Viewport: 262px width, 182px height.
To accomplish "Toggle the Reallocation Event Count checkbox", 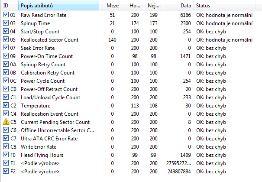I will pyautogui.click(x=6, y=113).
